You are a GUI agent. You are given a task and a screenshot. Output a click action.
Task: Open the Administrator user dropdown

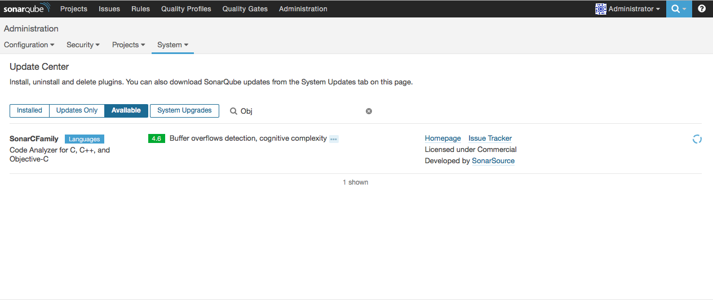pos(634,9)
